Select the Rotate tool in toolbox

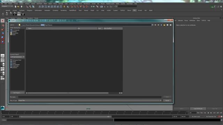tap(2, 38)
